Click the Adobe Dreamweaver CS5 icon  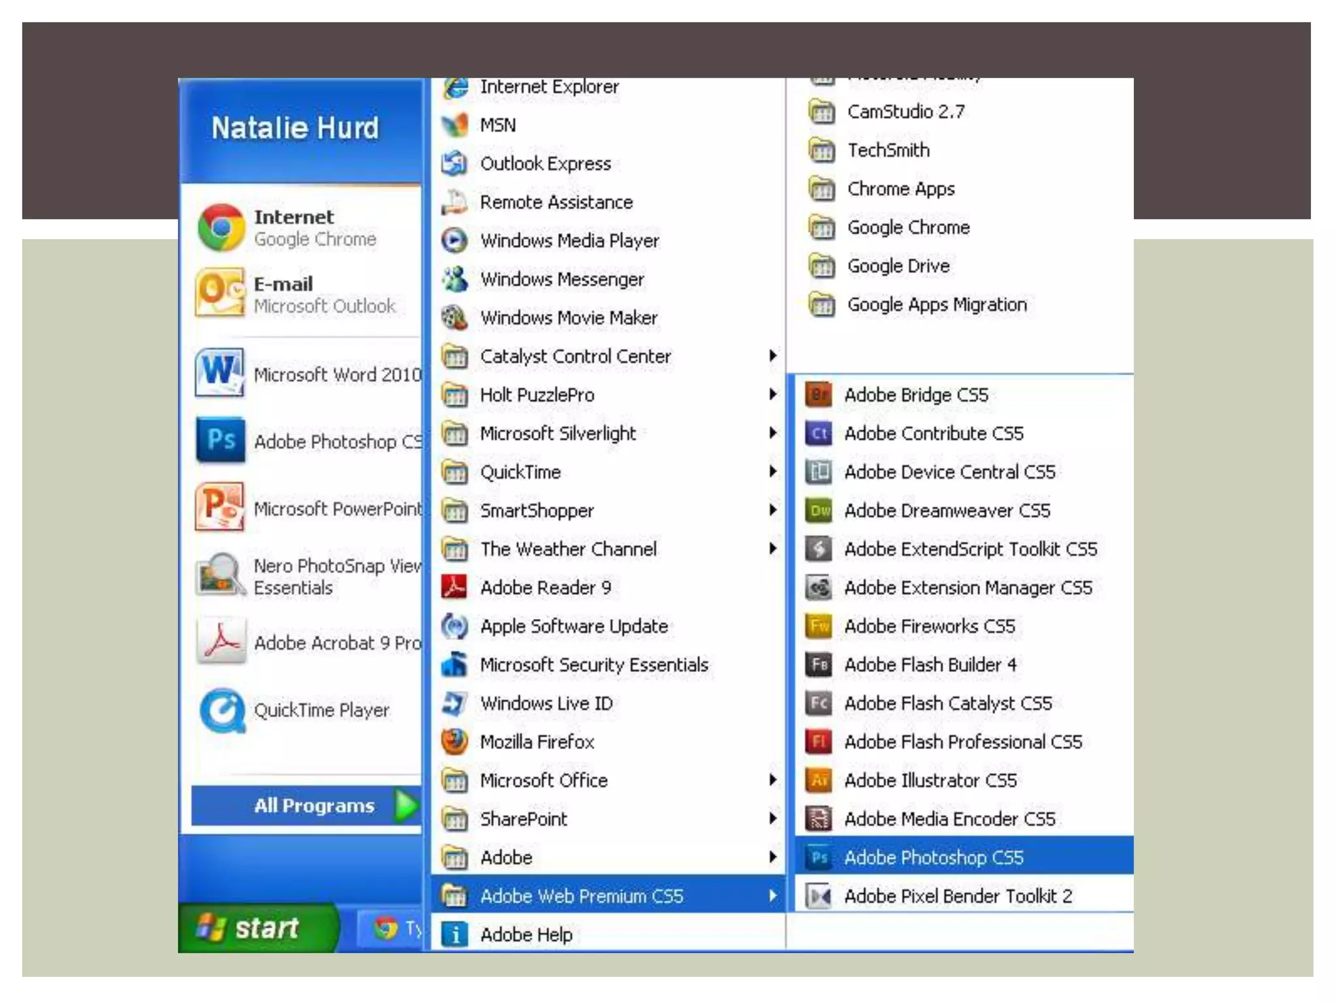[x=819, y=511]
